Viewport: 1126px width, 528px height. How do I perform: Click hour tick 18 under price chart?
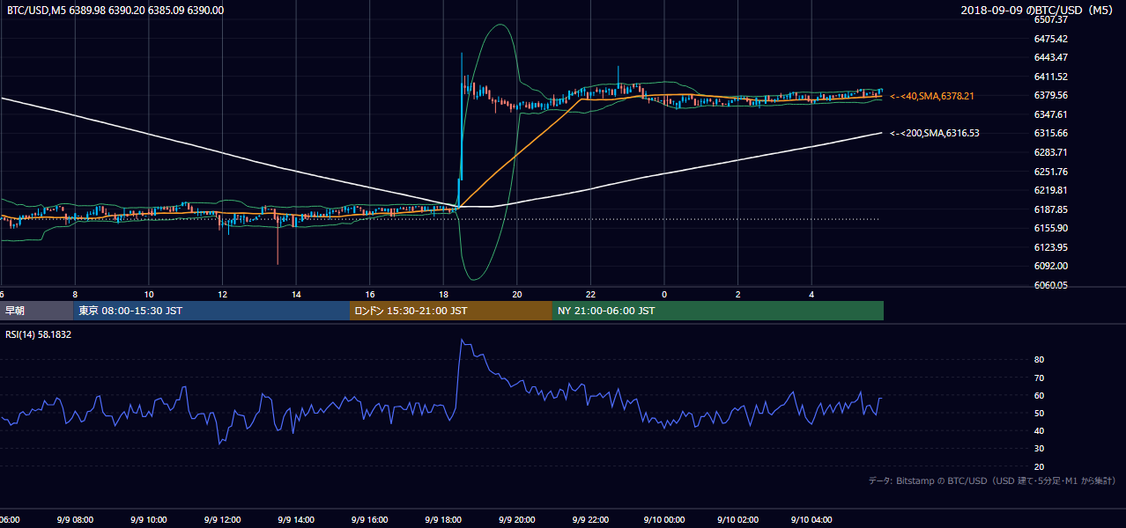pyautogui.click(x=443, y=294)
